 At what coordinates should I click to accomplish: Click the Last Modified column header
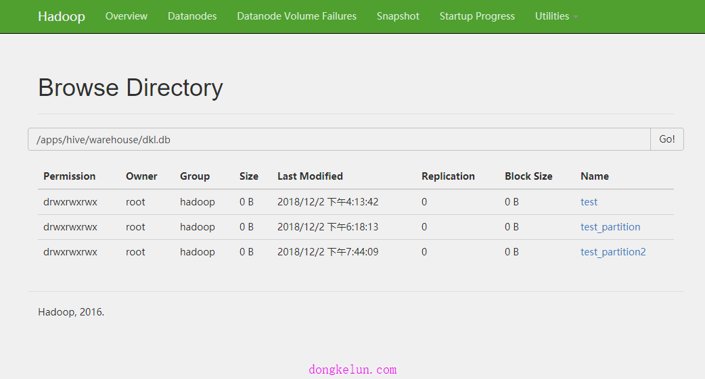(x=311, y=176)
